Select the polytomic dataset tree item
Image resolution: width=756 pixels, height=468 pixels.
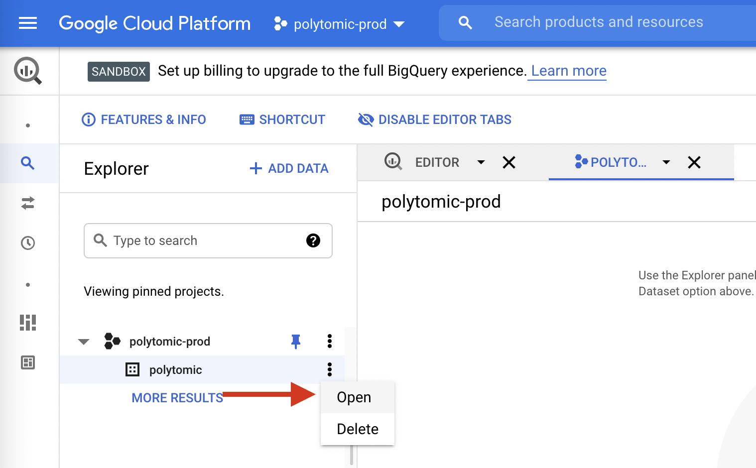click(x=175, y=370)
